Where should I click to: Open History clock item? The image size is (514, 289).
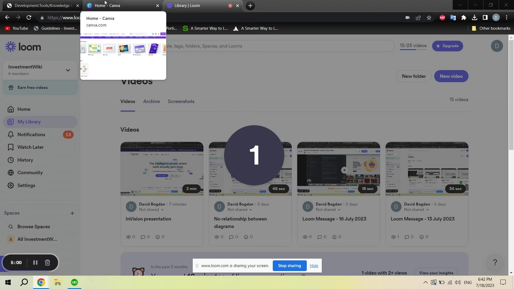pyautogui.click(x=10, y=160)
